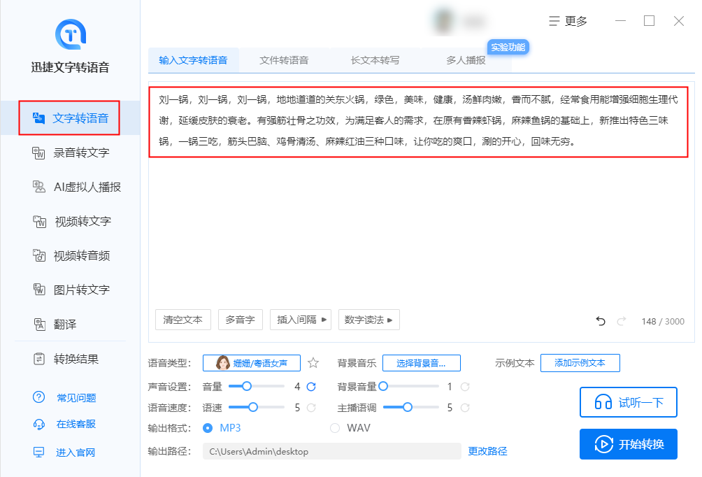Click the 开始转换 button
This screenshot has width=702, height=477.
tap(628, 444)
